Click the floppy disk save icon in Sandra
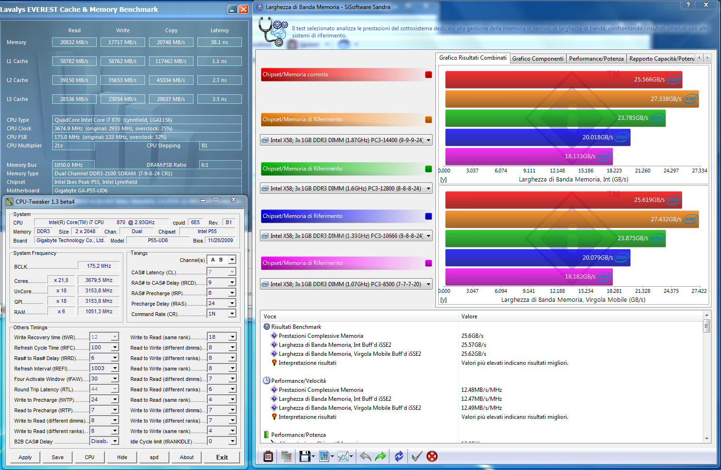The width and height of the screenshot is (721, 470). [305, 456]
